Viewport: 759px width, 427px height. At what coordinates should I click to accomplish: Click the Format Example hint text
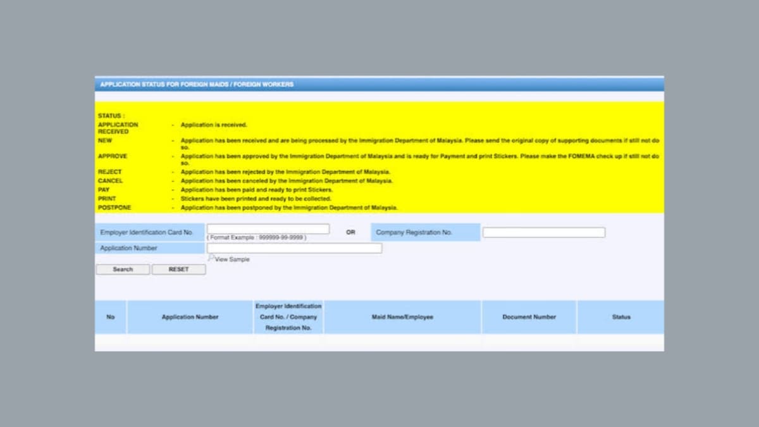(x=257, y=238)
